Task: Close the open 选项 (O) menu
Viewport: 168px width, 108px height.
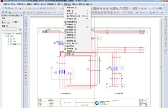Action: [x=67, y=4]
